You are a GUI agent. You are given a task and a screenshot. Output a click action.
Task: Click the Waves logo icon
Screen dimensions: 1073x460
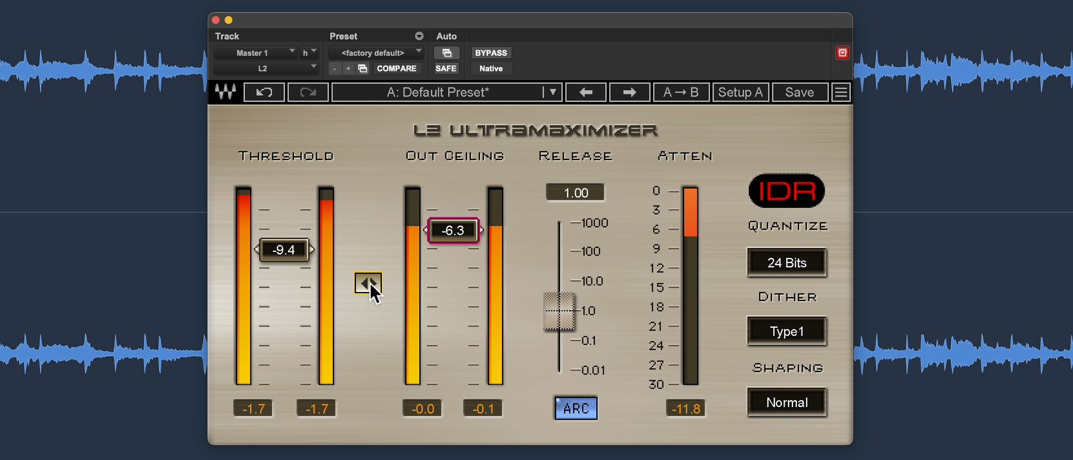tap(225, 92)
